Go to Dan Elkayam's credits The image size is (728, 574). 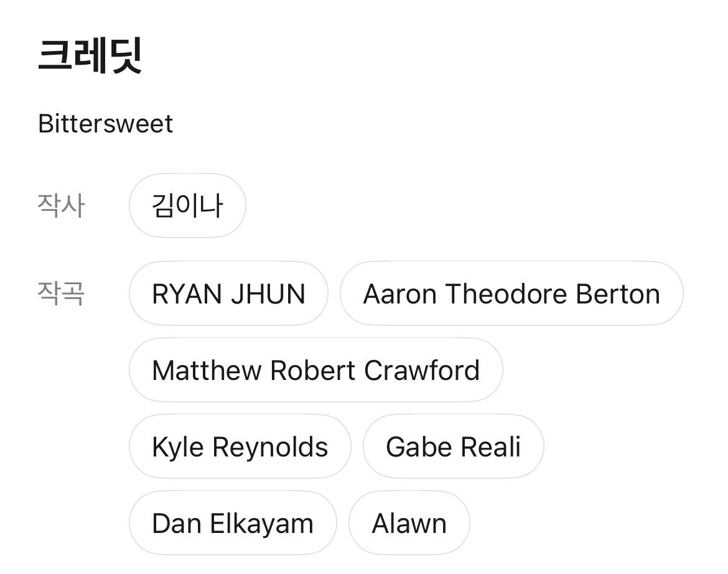(232, 523)
